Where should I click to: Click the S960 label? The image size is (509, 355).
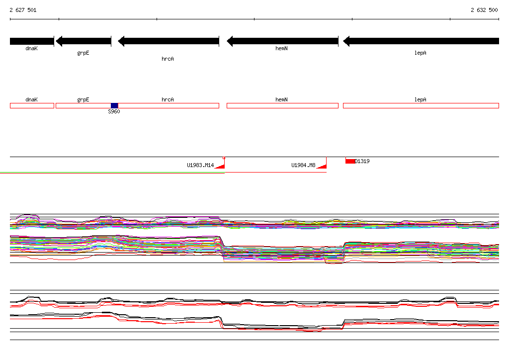pyautogui.click(x=114, y=111)
